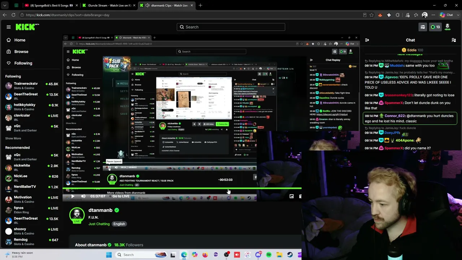Open NerdBallerTV channel in Recommended

click(x=32, y=188)
